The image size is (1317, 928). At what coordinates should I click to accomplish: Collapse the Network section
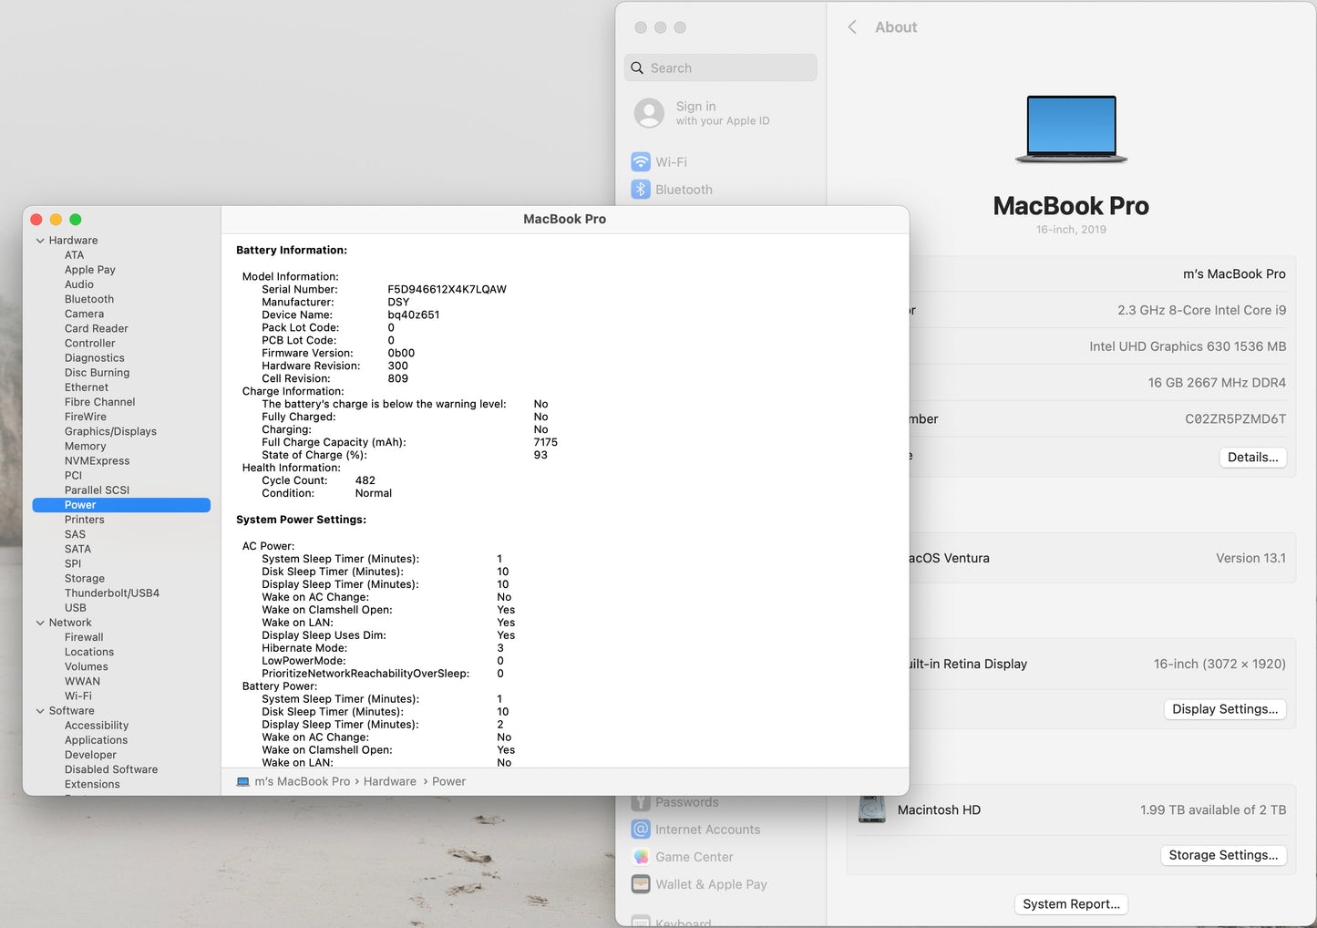[x=40, y=622]
